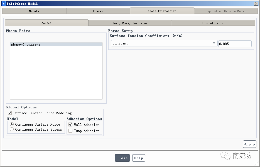
Task: Expand the surface tension constant dropdown
Action: (x=214, y=43)
